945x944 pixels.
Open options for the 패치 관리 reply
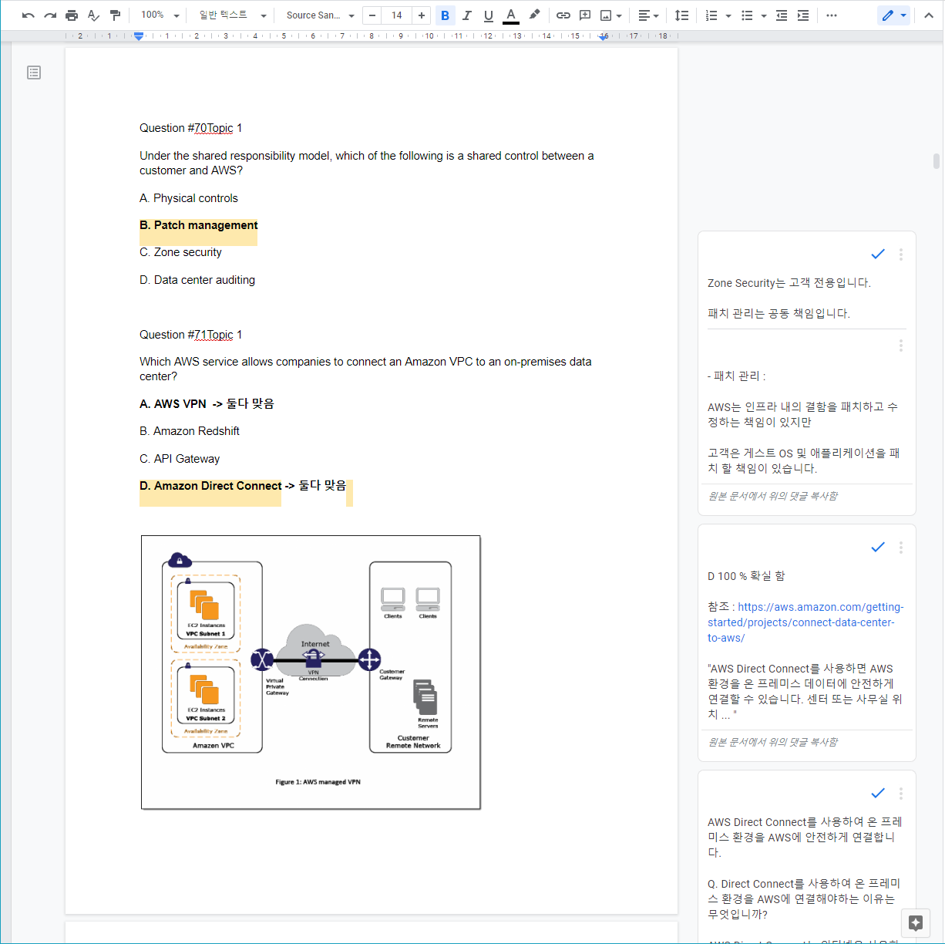900,346
